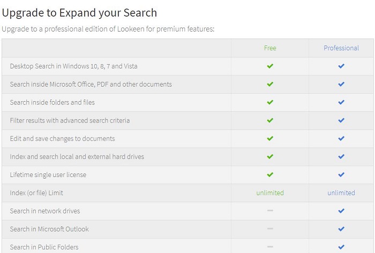Select the Free column header
The height and width of the screenshot is (253, 375).
pos(270,48)
